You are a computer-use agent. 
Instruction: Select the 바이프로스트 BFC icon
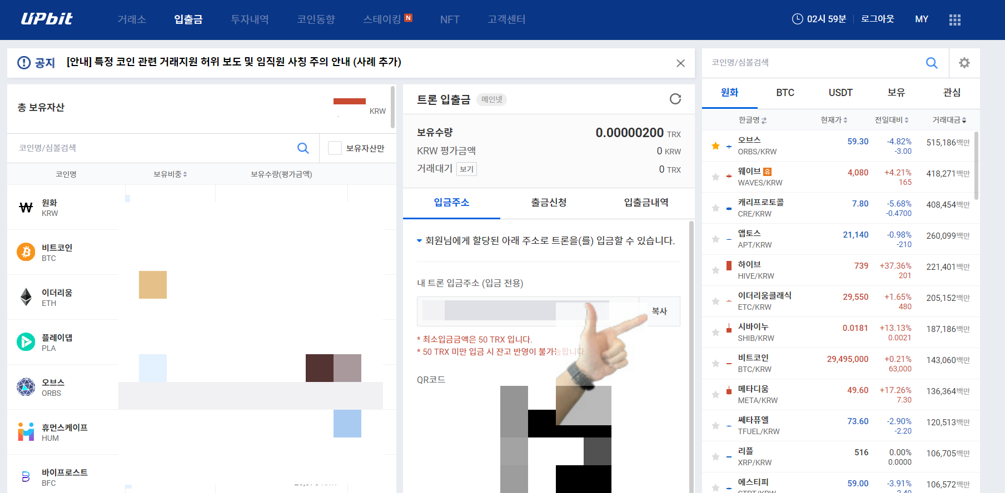tap(26, 476)
